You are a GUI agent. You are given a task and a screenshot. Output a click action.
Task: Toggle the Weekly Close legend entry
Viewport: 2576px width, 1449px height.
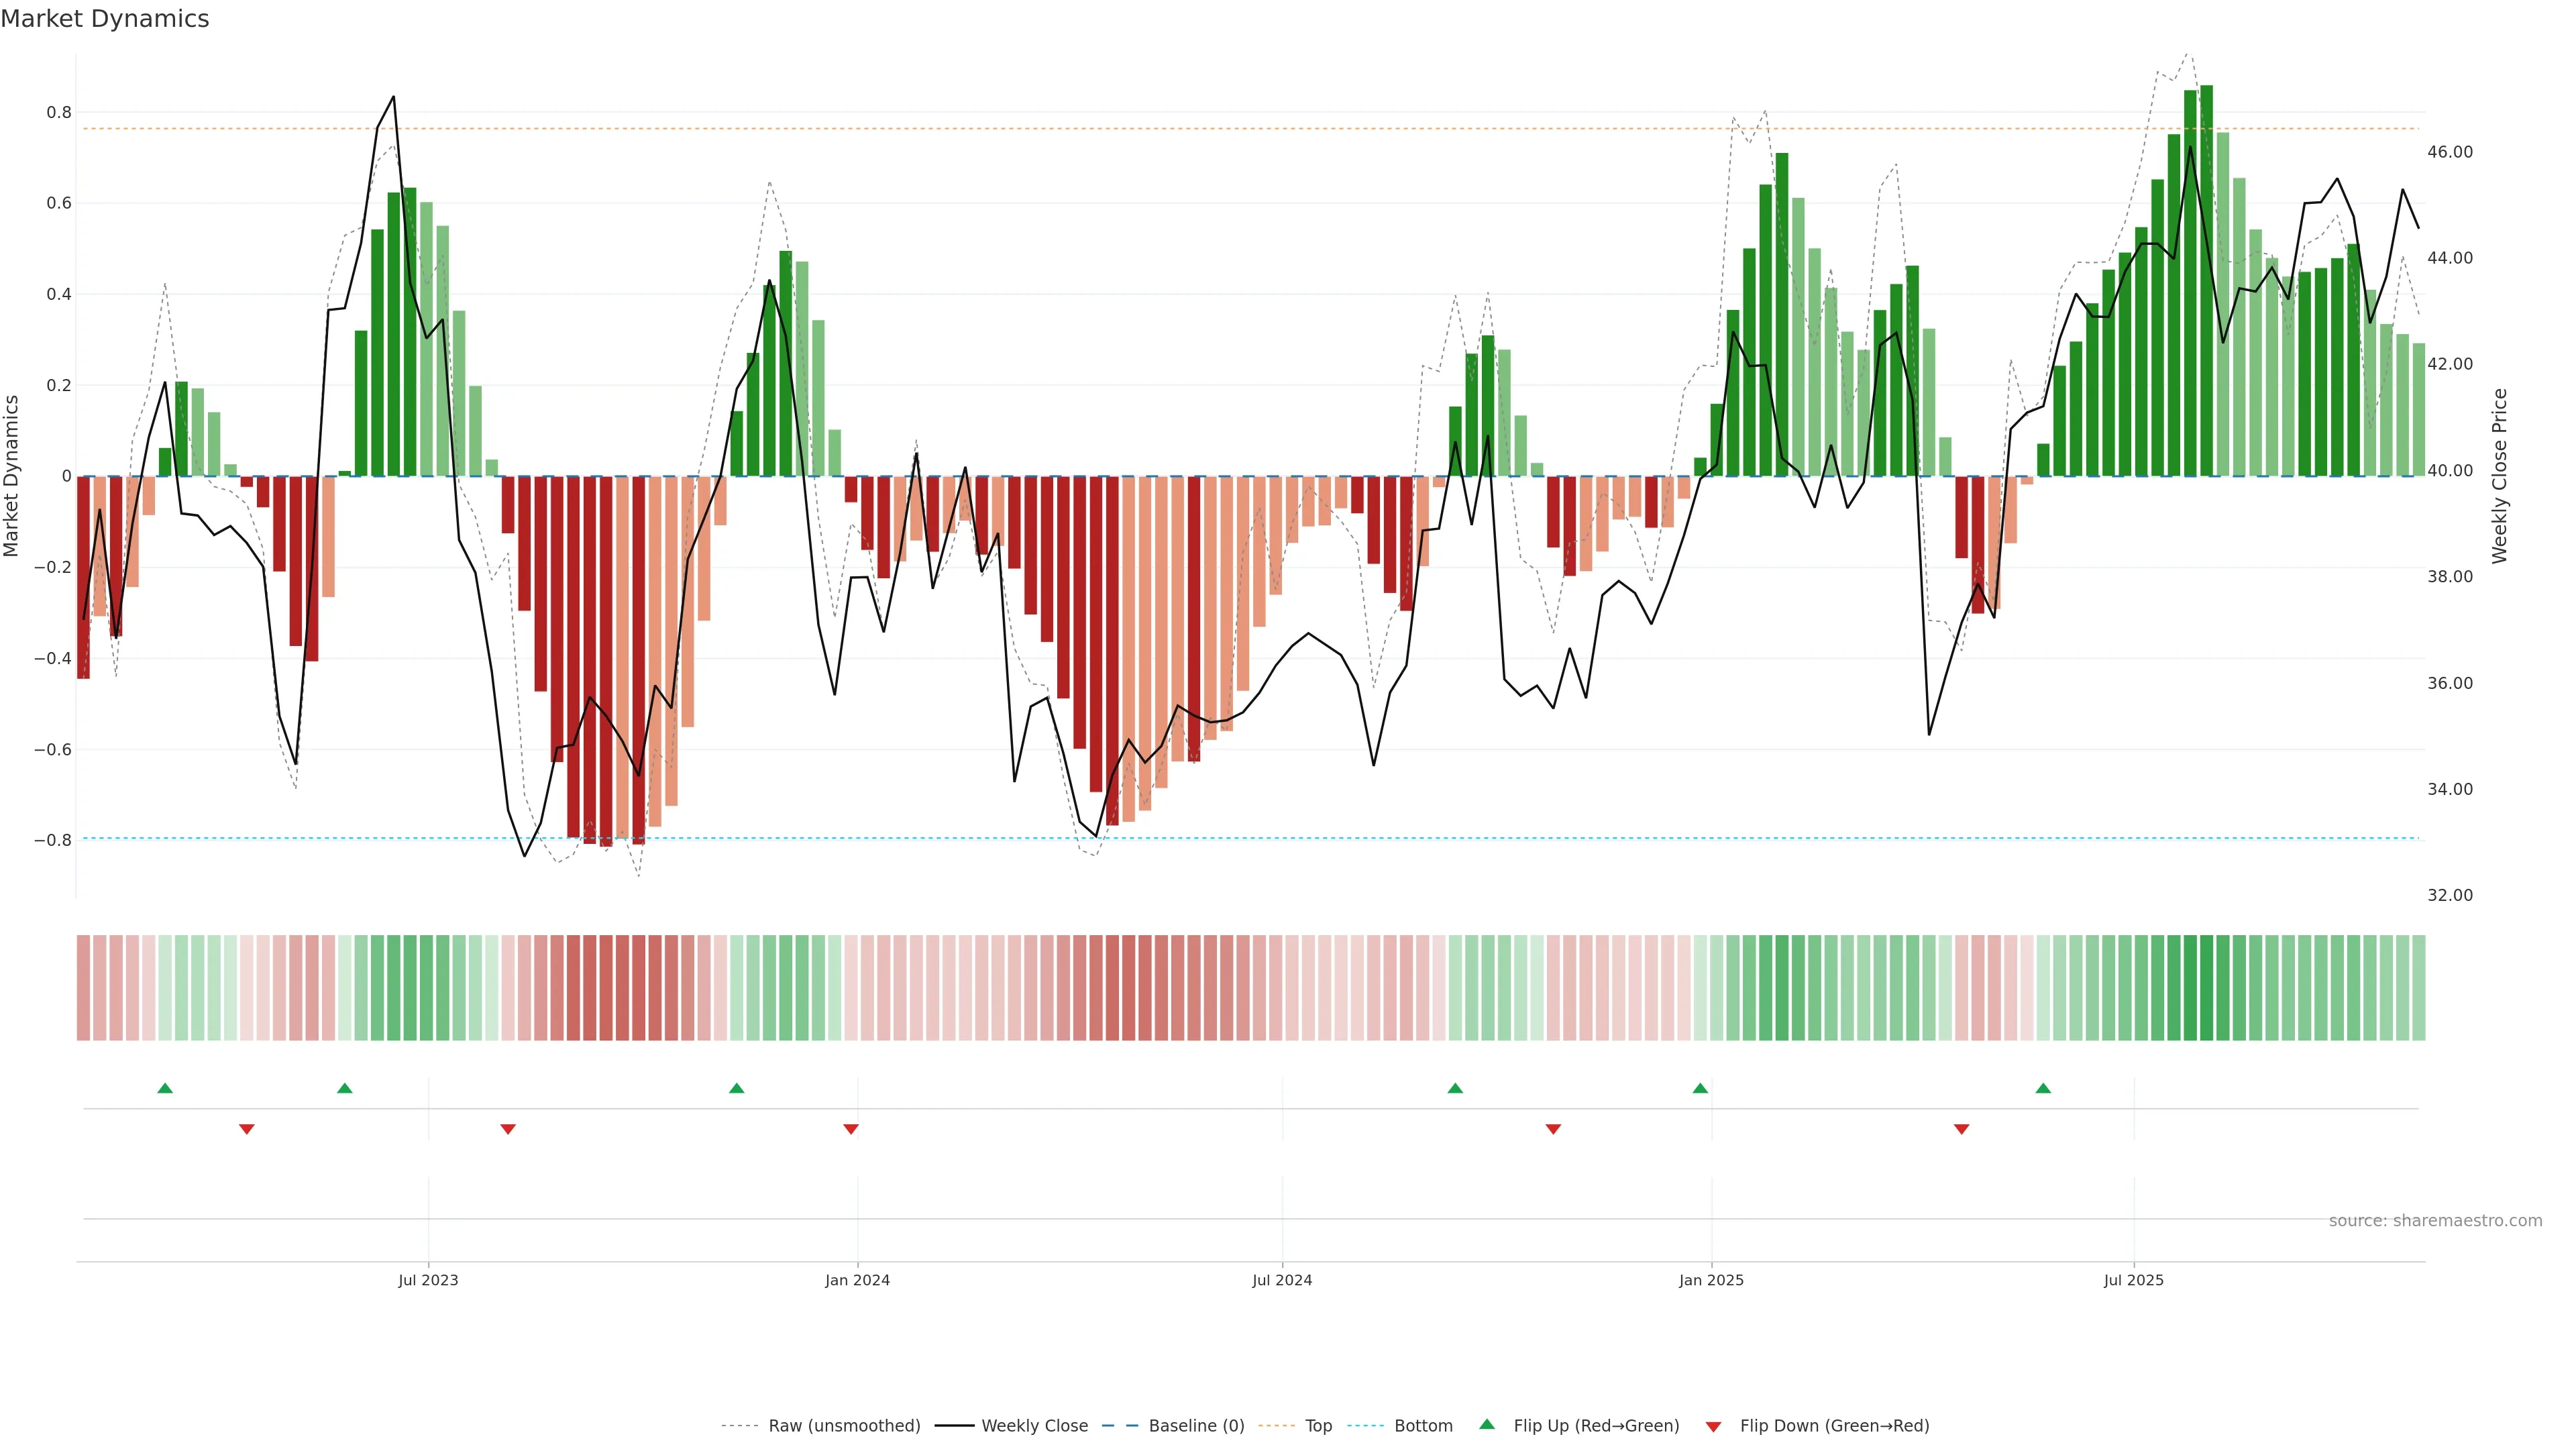[1034, 1426]
